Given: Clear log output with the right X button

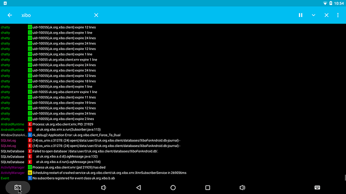Looking at the screenshot, I should [326, 15].
